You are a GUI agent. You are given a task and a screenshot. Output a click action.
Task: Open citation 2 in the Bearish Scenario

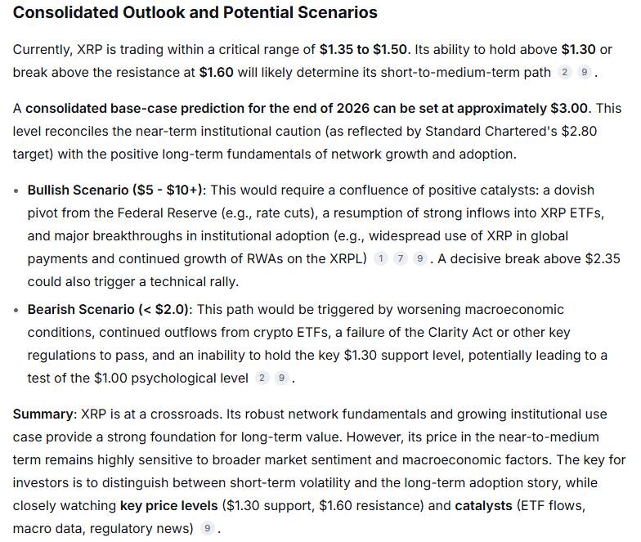(262, 378)
